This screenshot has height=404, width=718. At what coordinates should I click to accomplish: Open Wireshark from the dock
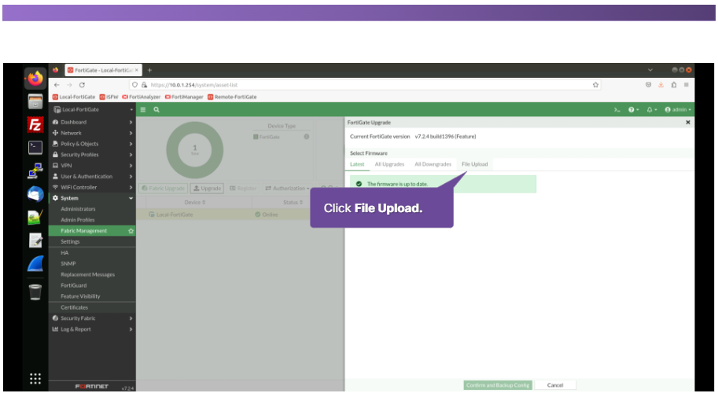[x=35, y=263]
